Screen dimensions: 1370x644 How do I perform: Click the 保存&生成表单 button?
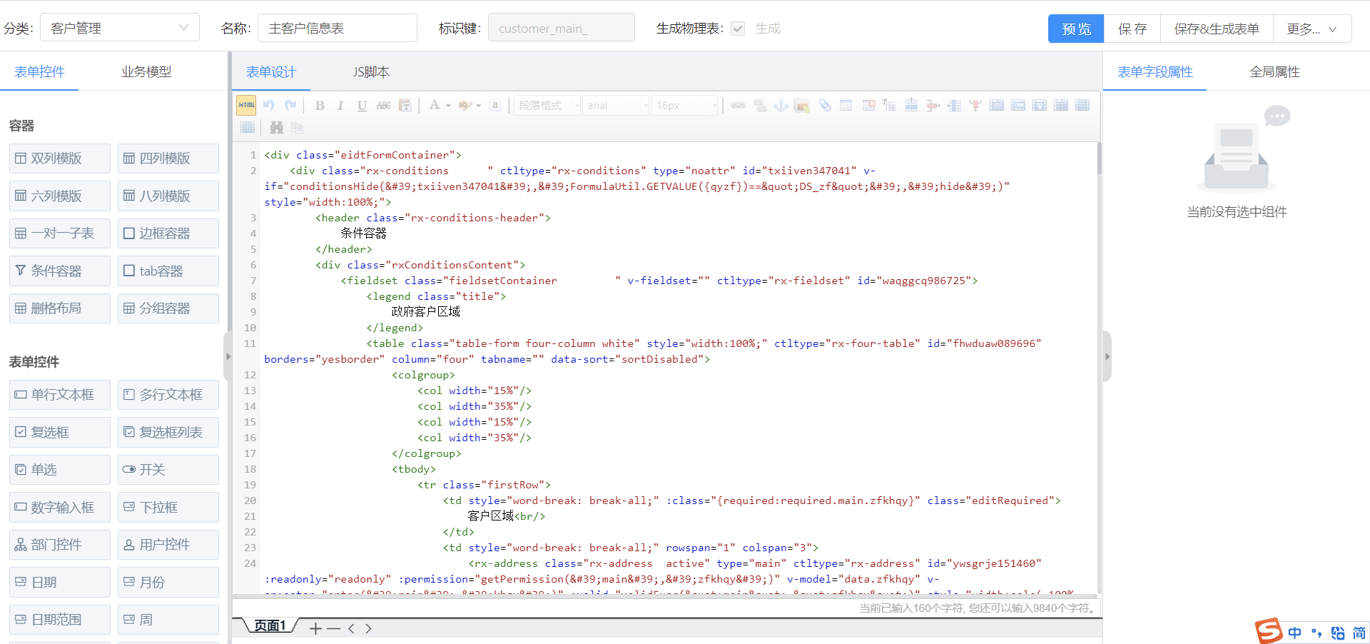click(x=1217, y=29)
